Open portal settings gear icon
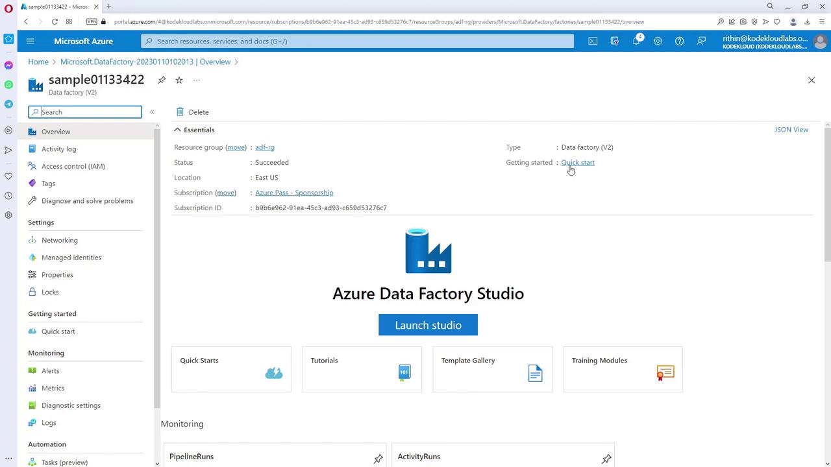 coord(658,41)
